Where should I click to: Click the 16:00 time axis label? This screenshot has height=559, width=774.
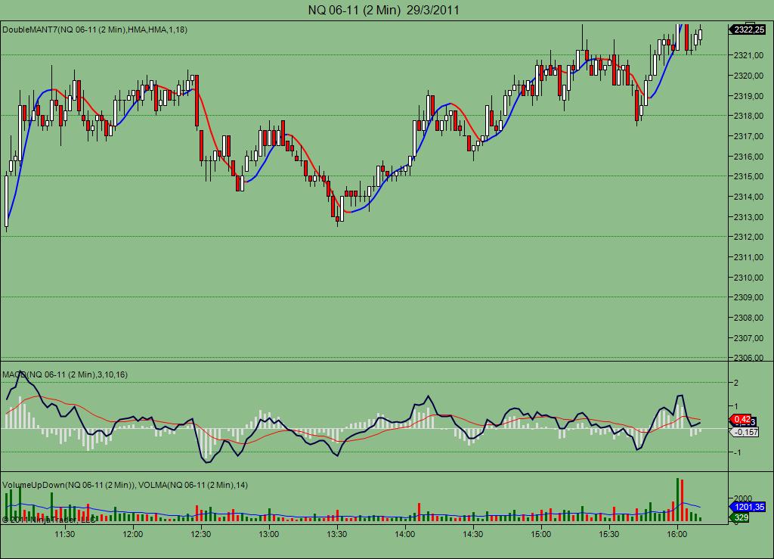pyautogui.click(x=676, y=534)
